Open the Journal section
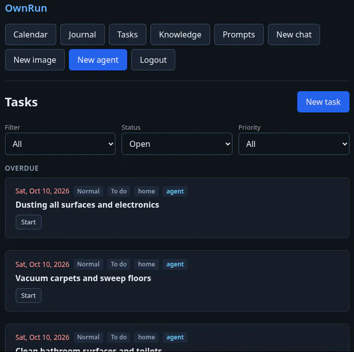Image resolution: width=354 pixels, height=352 pixels. (83, 34)
